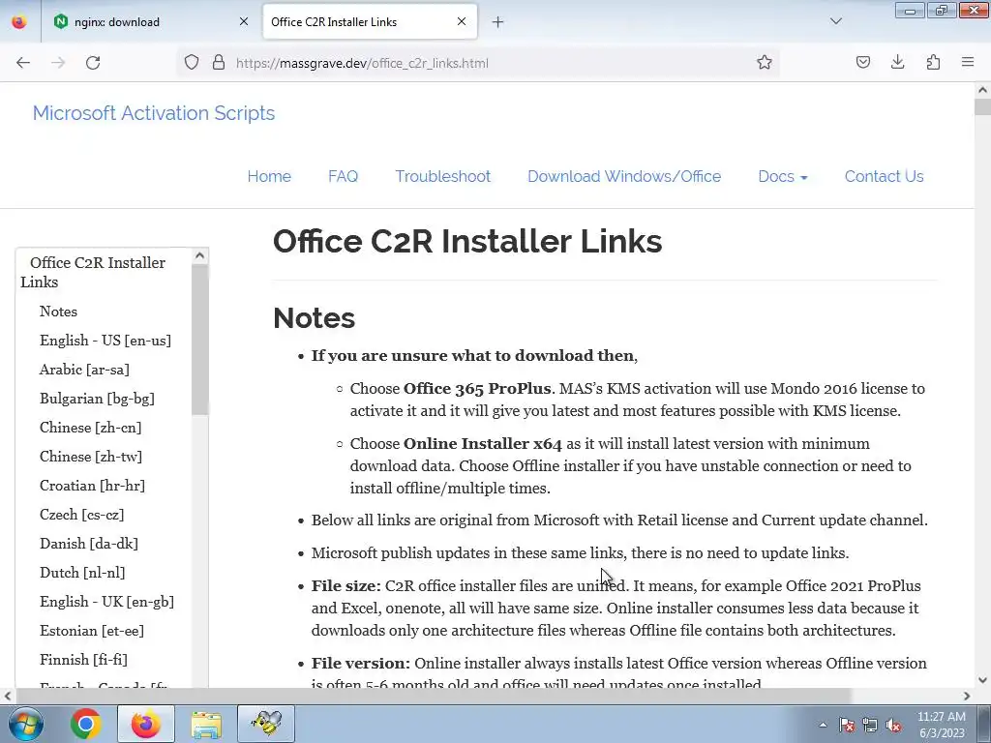Screen dimensions: 991x743
Task: Open the network status tray icon
Action: pos(870,725)
